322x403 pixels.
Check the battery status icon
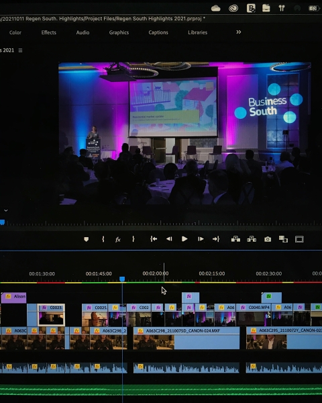[x=313, y=9]
